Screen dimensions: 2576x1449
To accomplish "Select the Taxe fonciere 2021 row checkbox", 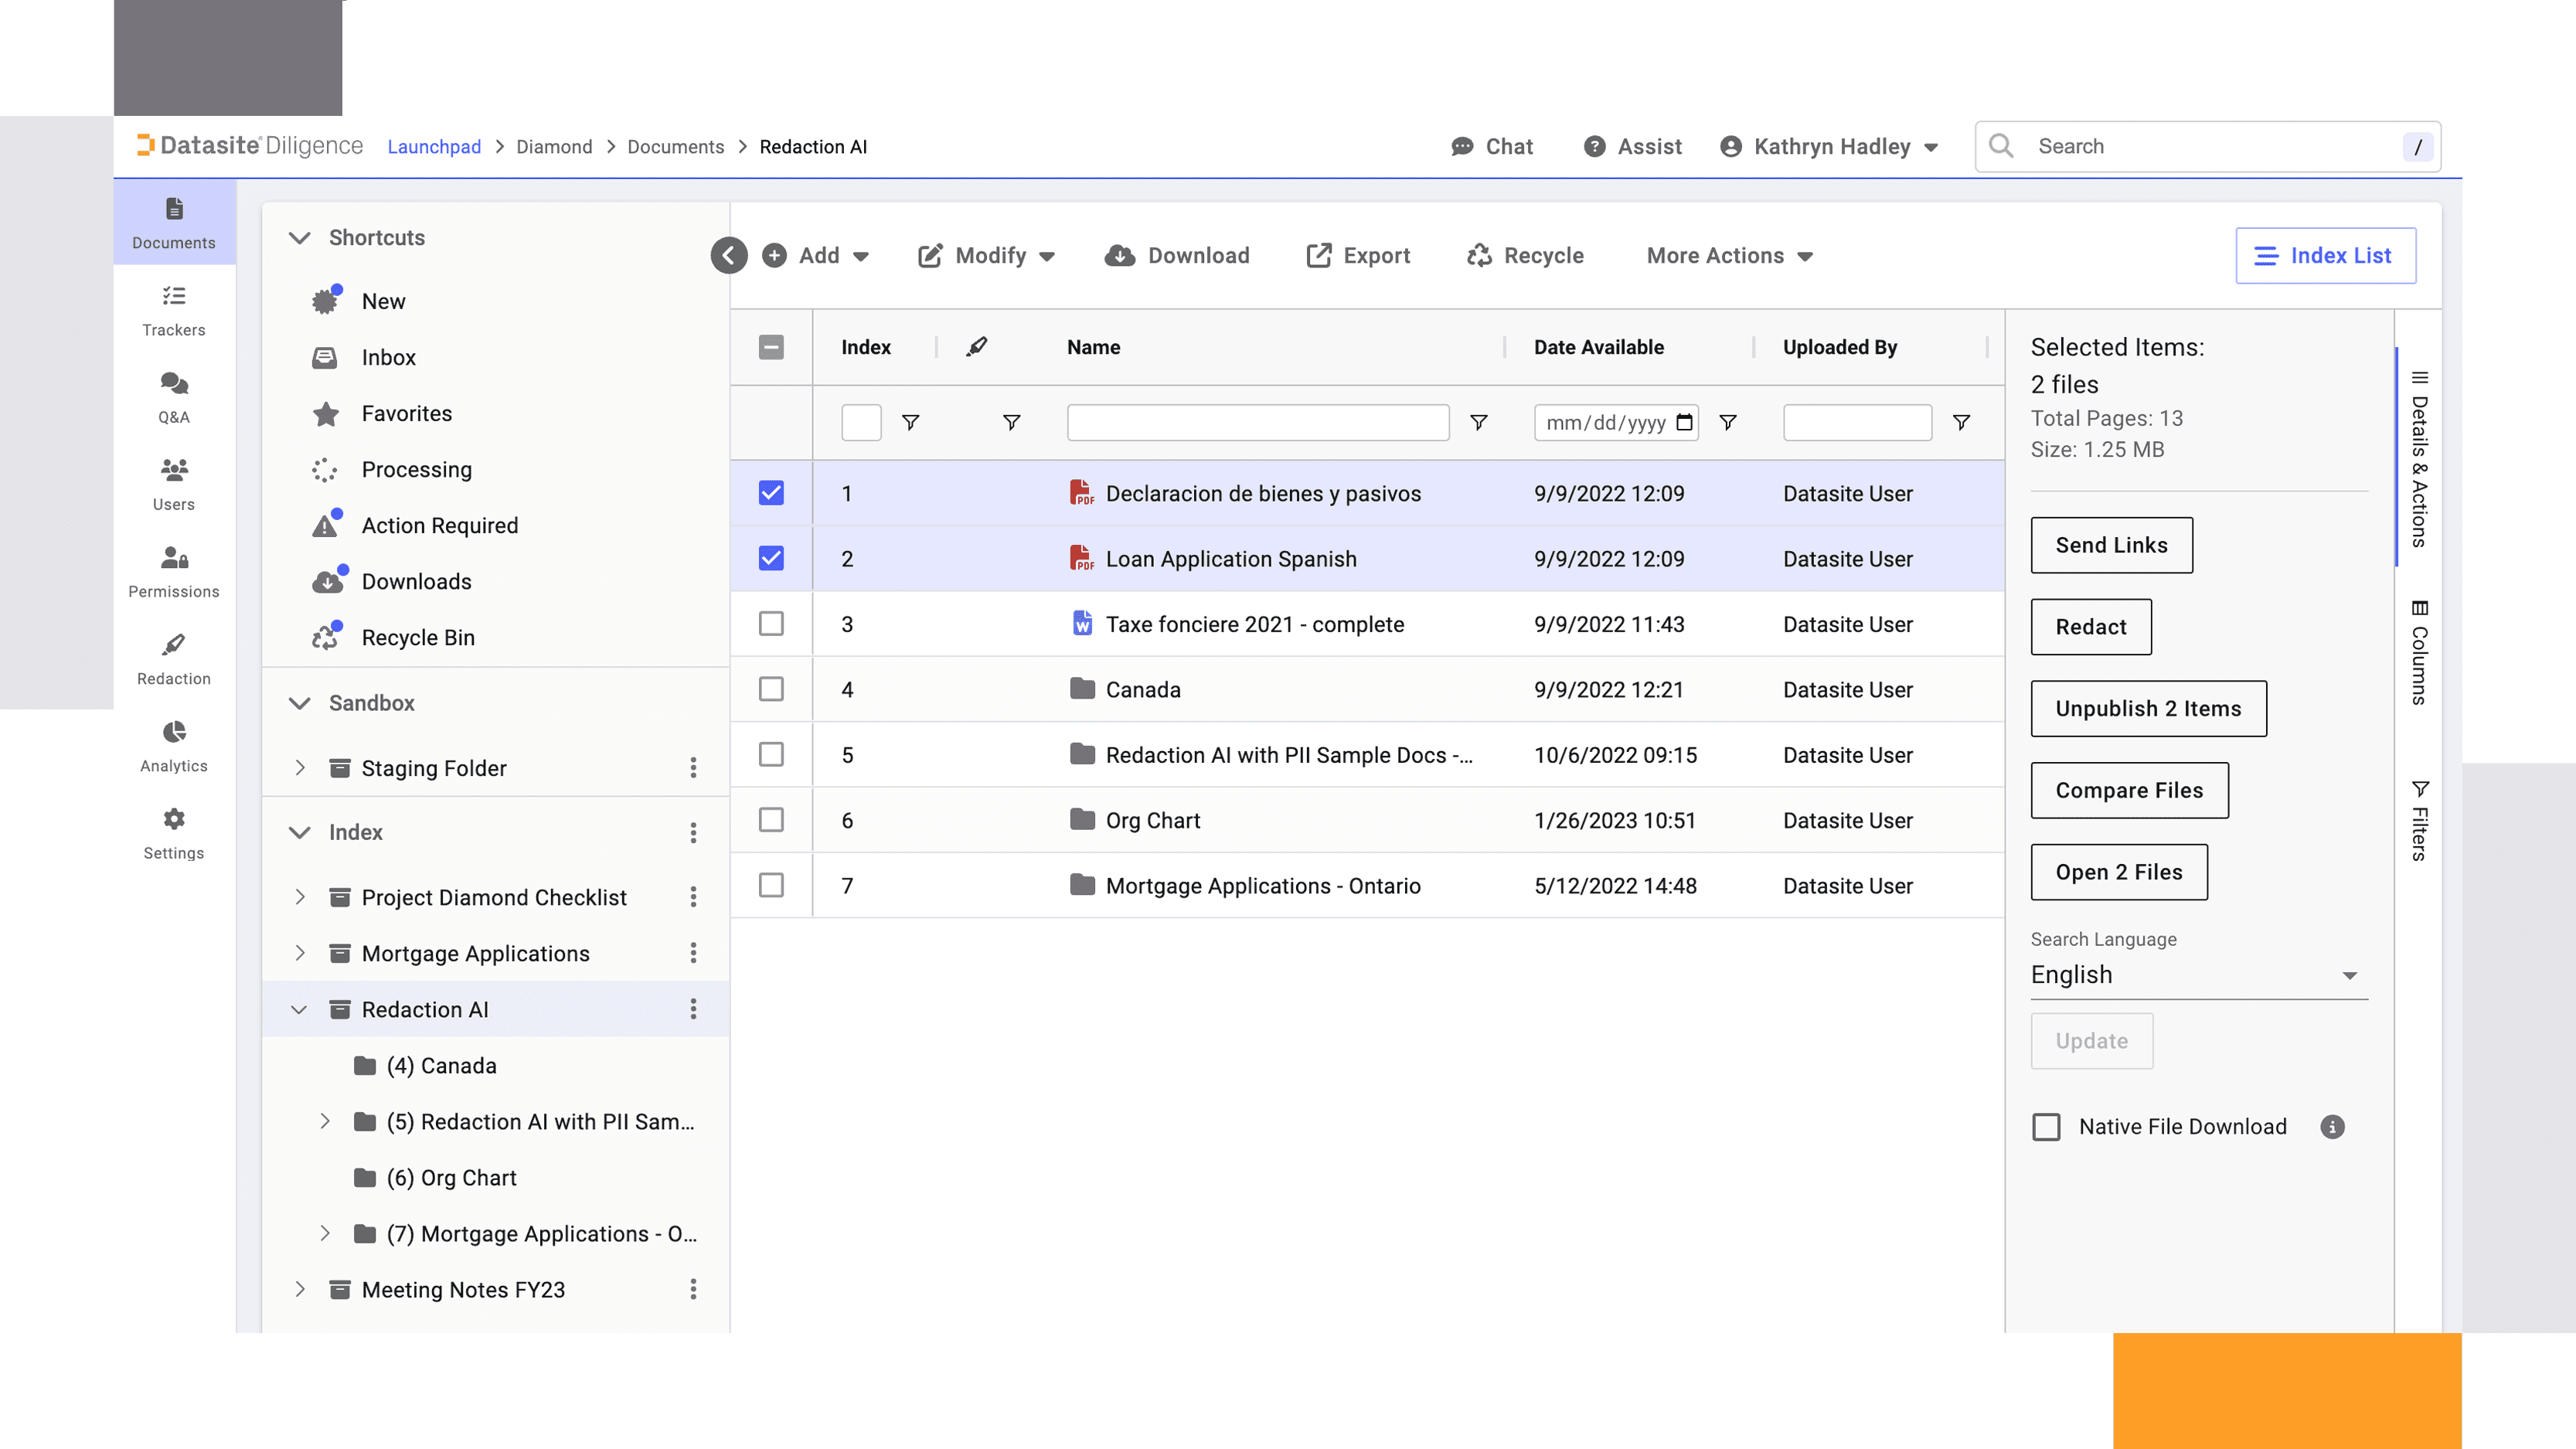I will coord(771,624).
